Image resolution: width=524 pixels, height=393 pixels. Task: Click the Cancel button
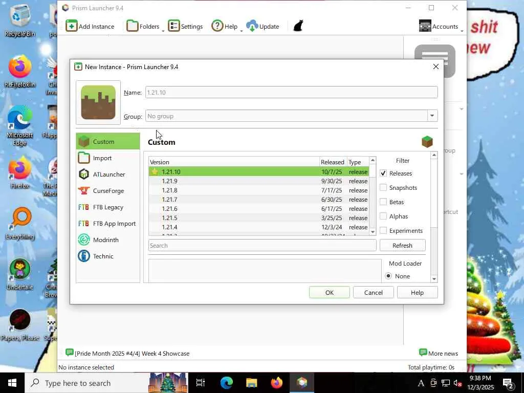[373, 292]
